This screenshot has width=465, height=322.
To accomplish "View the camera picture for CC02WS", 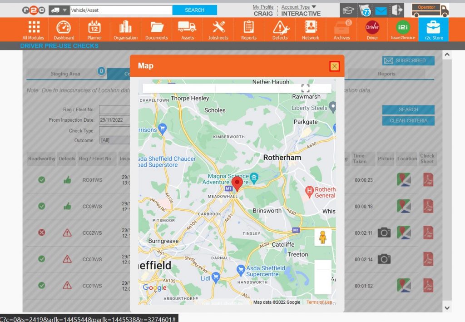I will coord(385,233).
